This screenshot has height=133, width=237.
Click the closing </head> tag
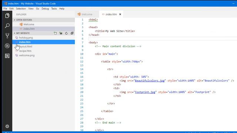[94, 35]
